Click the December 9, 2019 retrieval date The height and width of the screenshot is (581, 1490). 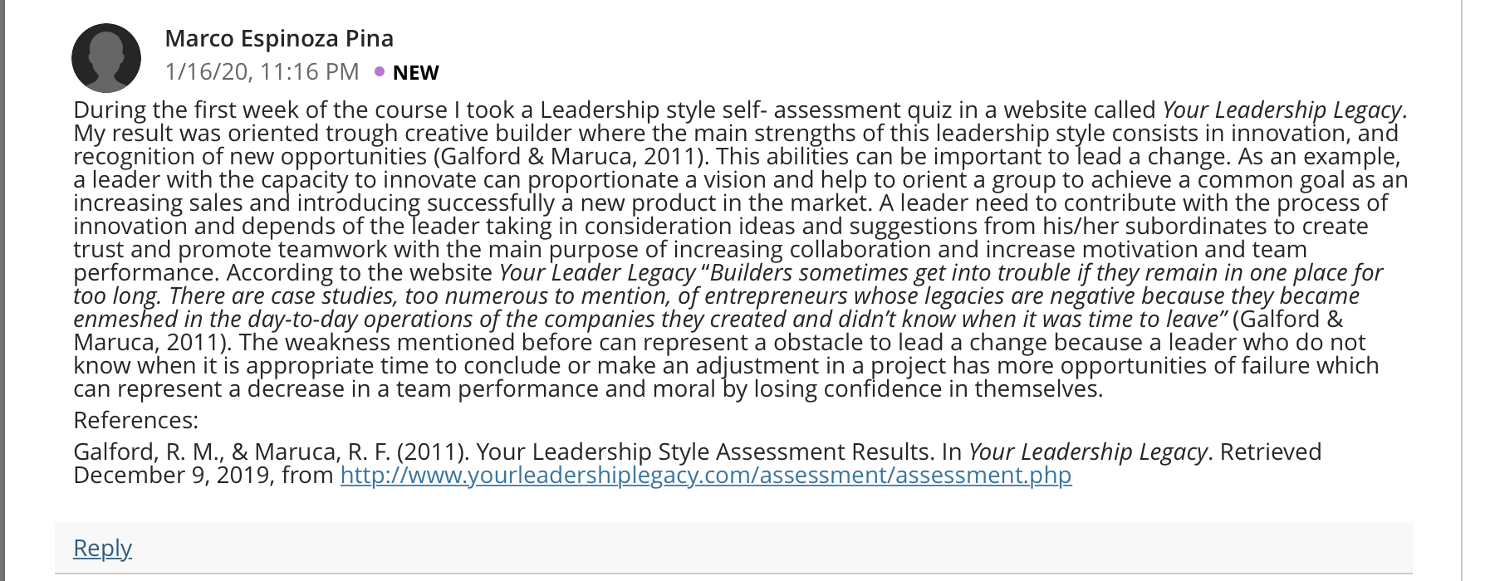pyautogui.click(x=174, y=475)
